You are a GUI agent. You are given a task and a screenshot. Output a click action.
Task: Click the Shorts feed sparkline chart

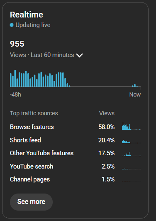131,142
